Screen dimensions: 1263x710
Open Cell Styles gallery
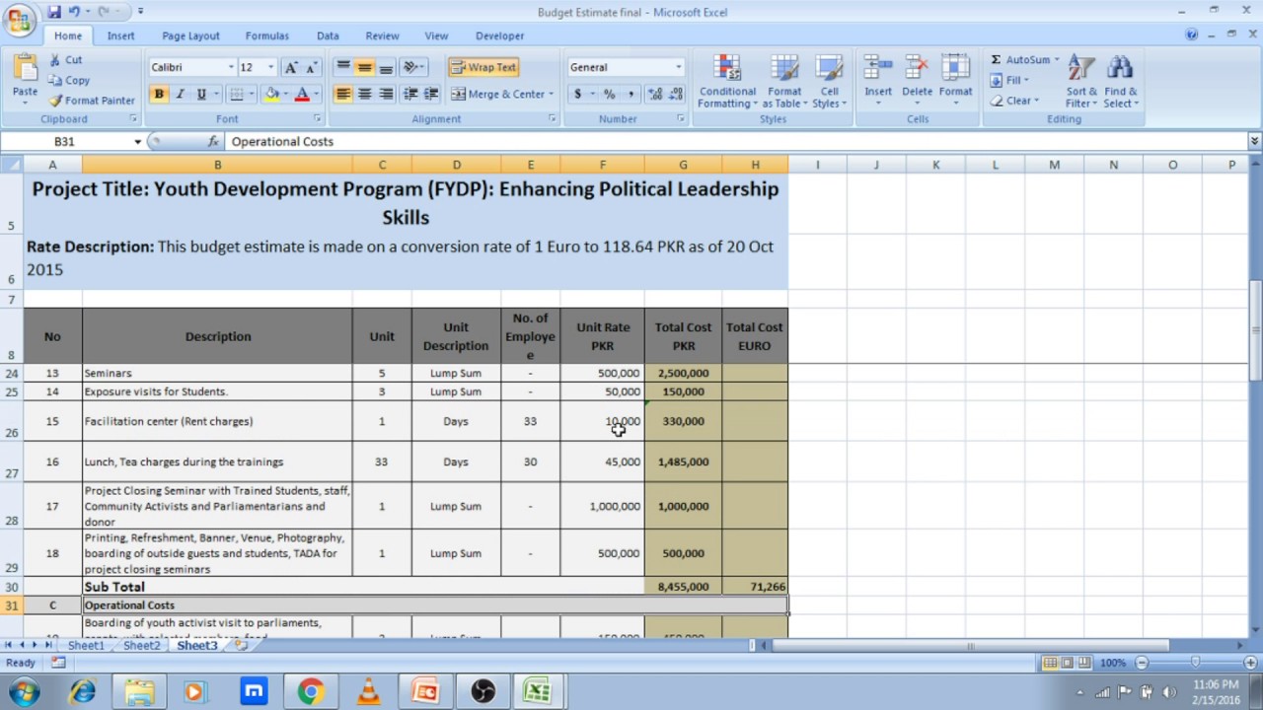coord(829,82)
